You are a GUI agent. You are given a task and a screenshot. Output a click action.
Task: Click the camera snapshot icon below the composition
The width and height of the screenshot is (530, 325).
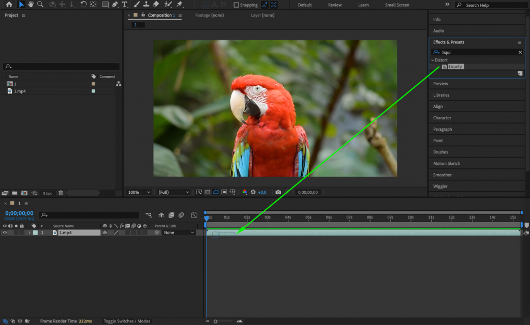pos(278,192)
